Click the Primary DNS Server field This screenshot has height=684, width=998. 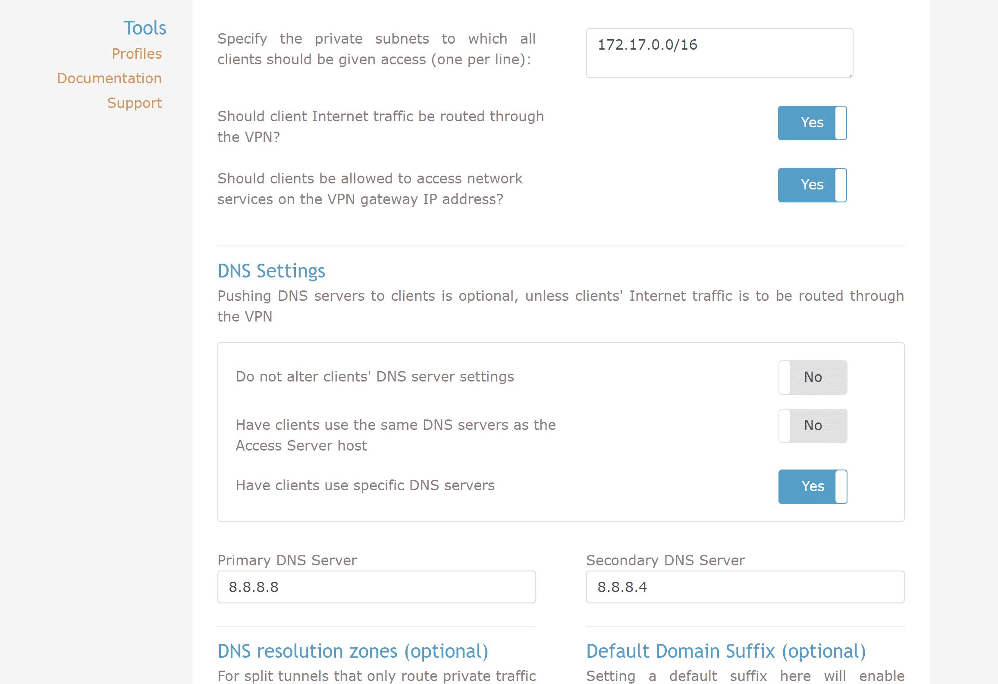[376, 587]
